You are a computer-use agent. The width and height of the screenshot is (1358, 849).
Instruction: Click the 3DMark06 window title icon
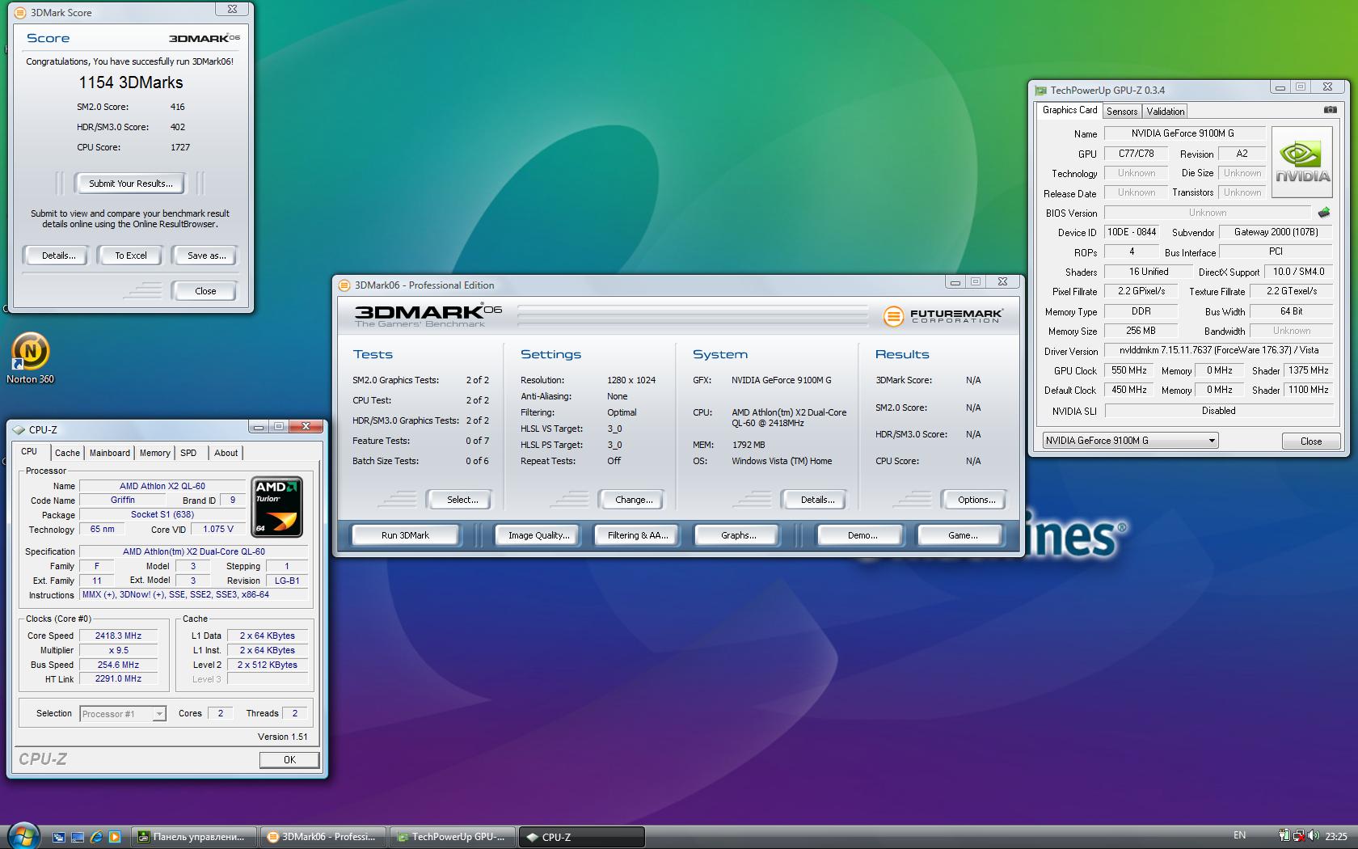click(x=344, y=285)
